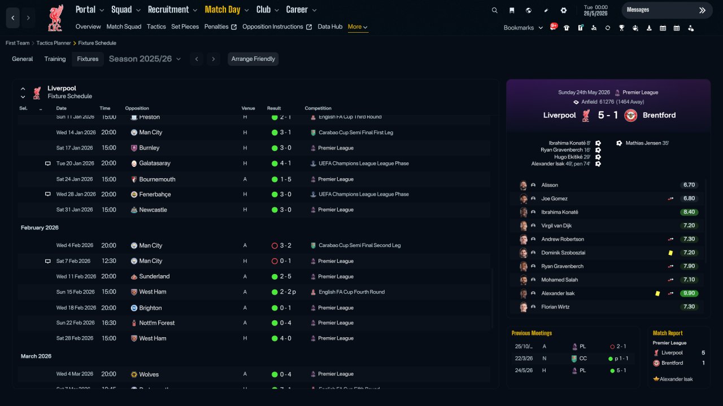Viewport: 723px width, 406px height.
Task: Click the Liverpool club crest in header
Action: (55, 18)
